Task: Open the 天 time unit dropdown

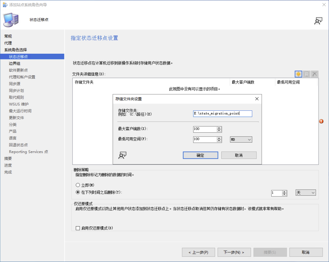Action: pyautogui.click(x=306, y=193)
